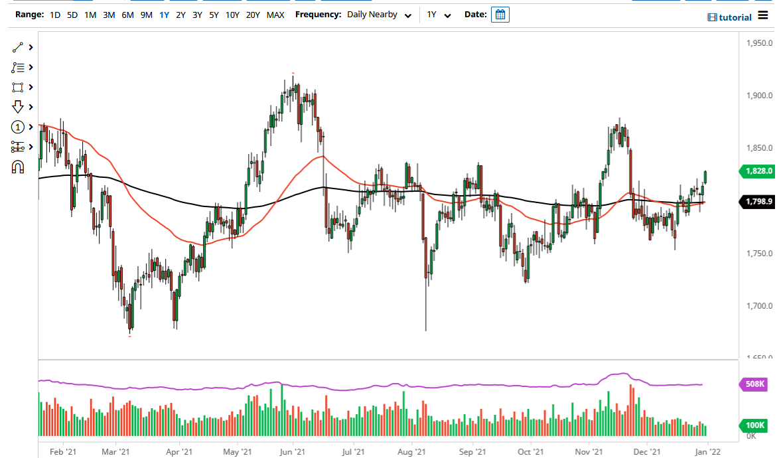
Task: Set range to 1M
Action: point(90,15)
